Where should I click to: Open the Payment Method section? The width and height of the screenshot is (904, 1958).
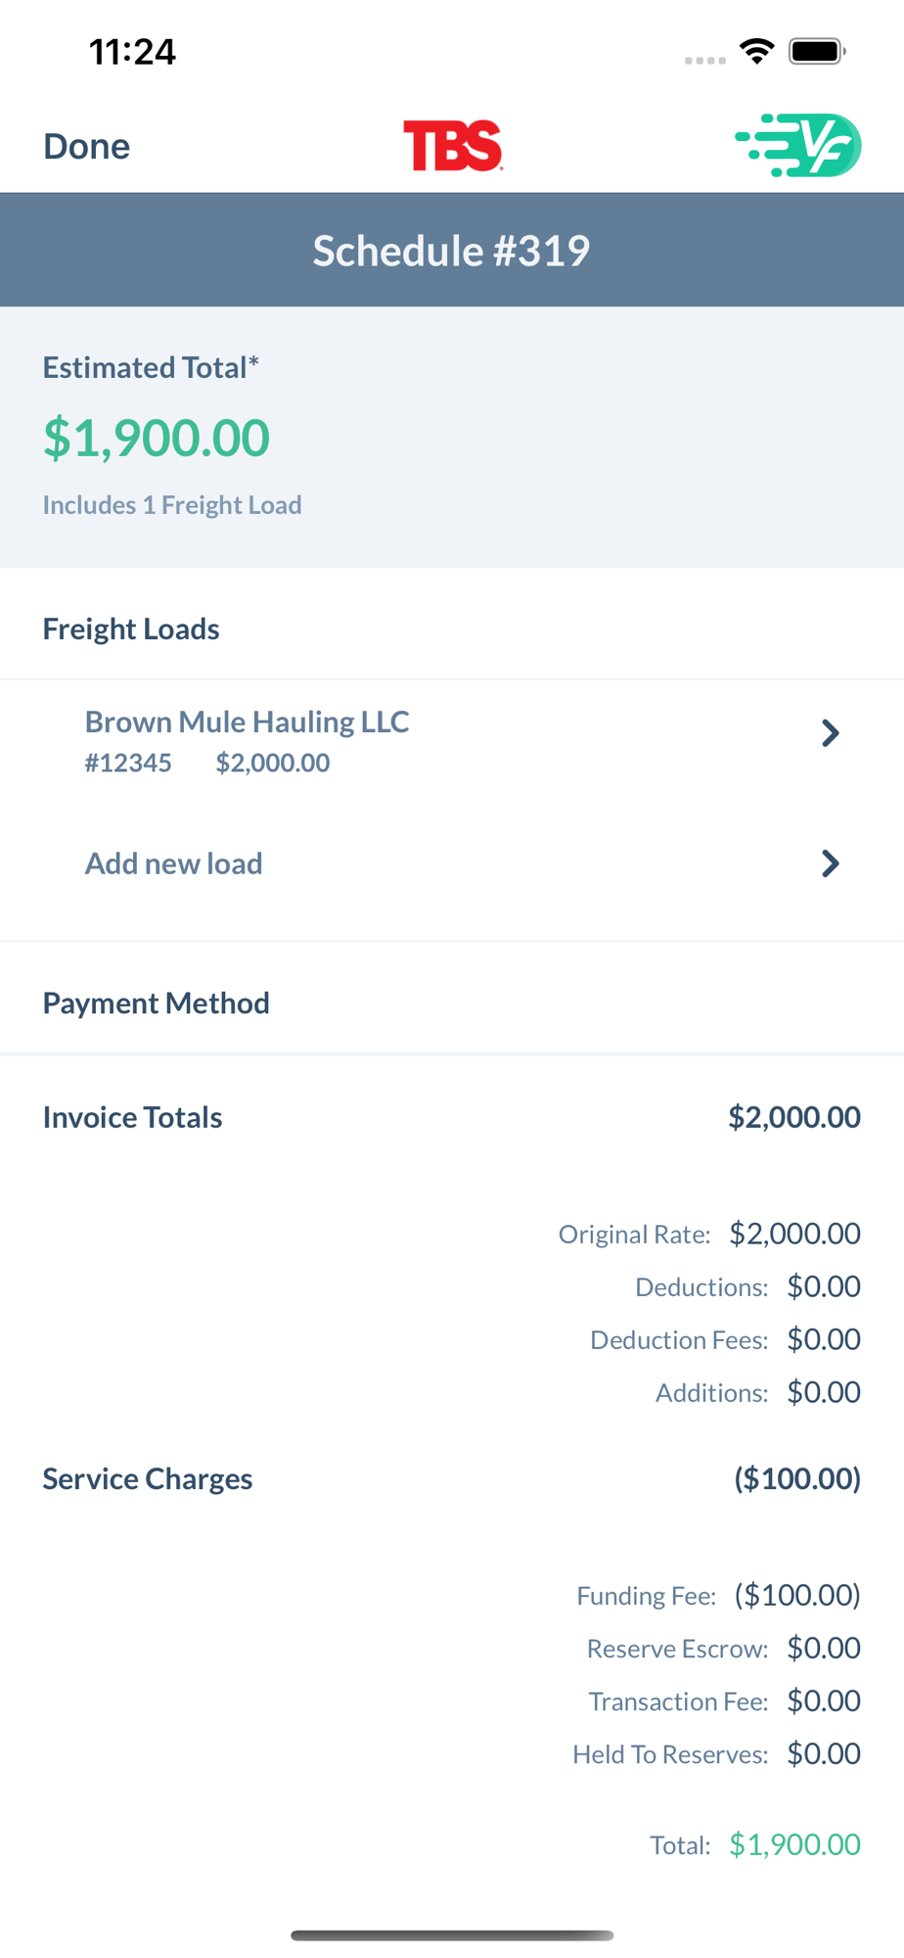[x=157, y=1002]
